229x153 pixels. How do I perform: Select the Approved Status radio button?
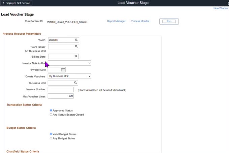(x=51, y=110)
